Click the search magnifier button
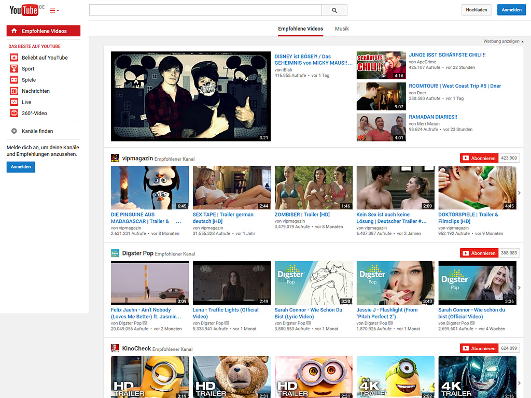The width and height of the screenshot is (531, 398). click(334, 10)
